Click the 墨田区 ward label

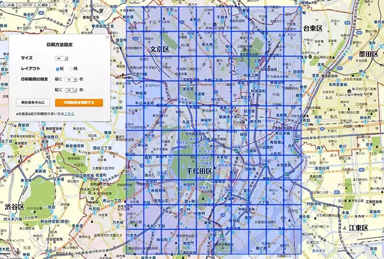coord(369,54)
